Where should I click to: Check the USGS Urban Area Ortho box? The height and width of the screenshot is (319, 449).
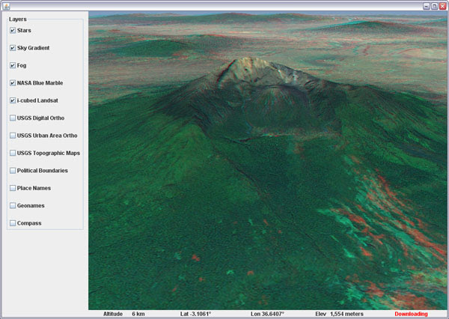13,136
